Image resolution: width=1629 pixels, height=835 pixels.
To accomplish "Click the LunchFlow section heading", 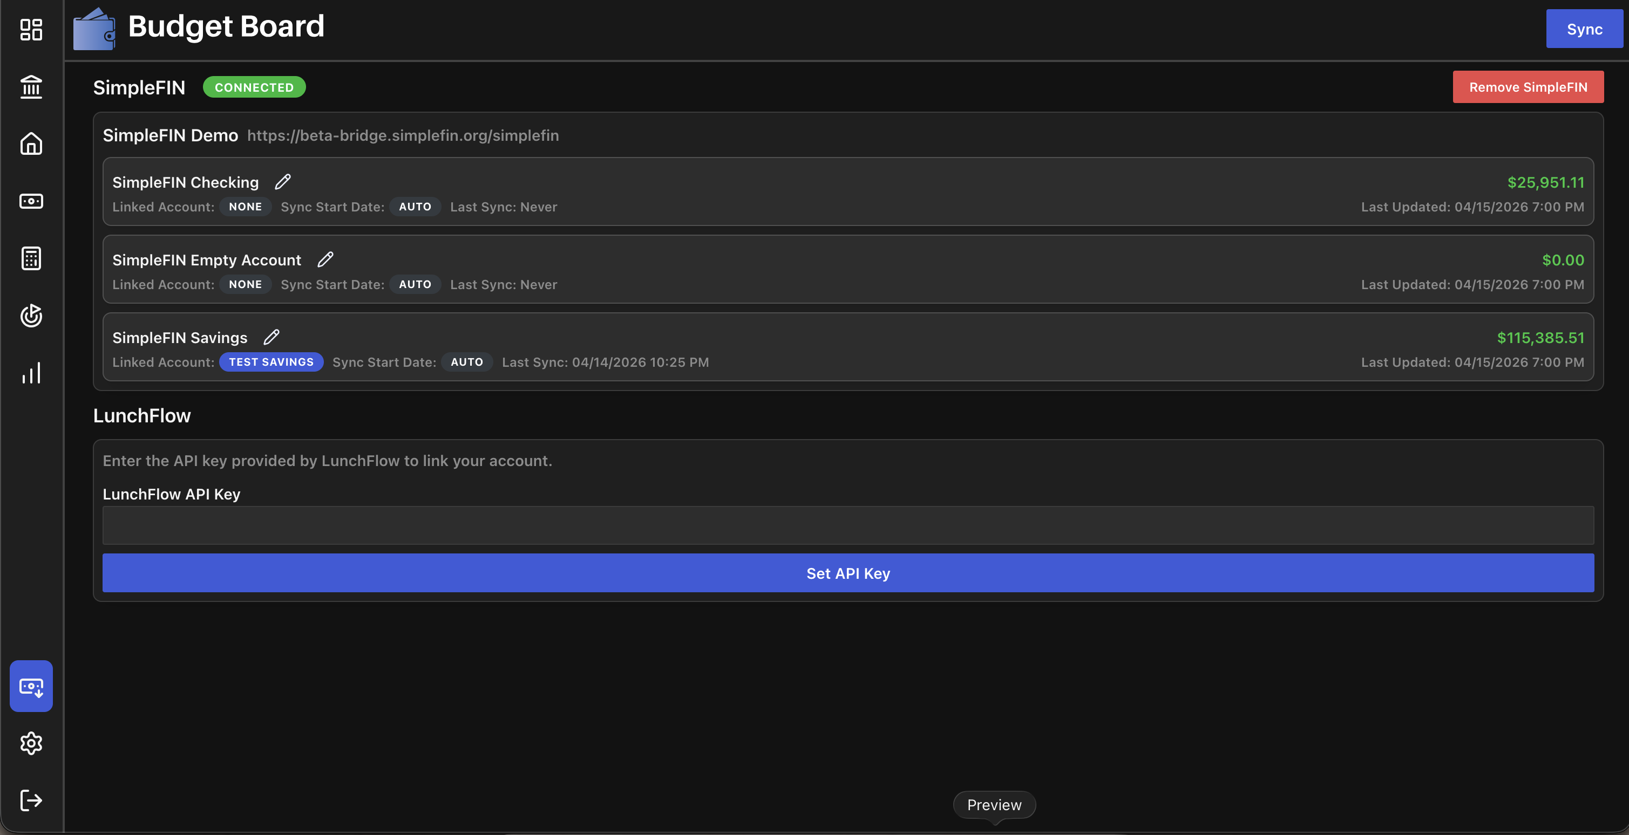I will coord(141,415).
